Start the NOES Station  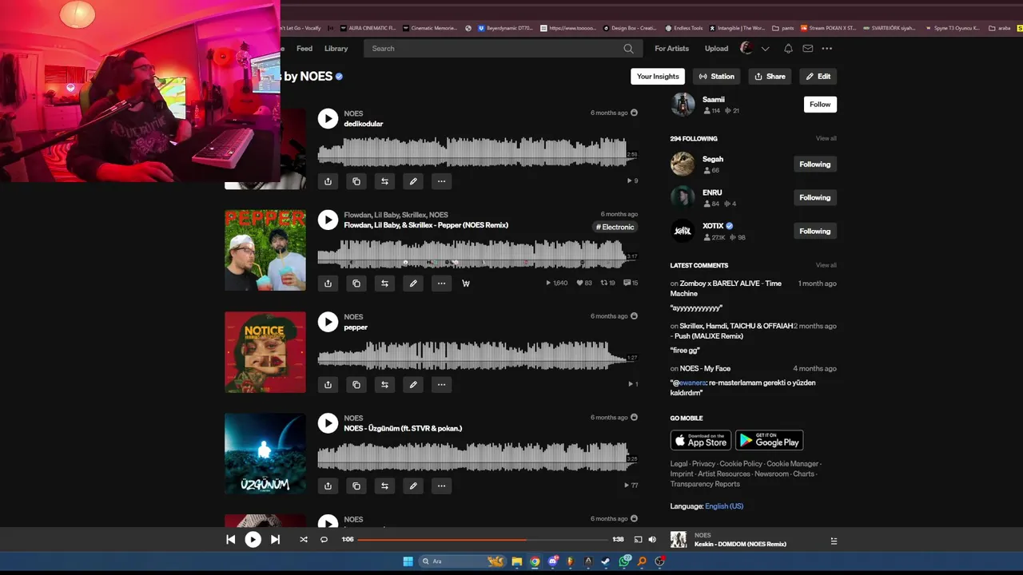(717, 77)
